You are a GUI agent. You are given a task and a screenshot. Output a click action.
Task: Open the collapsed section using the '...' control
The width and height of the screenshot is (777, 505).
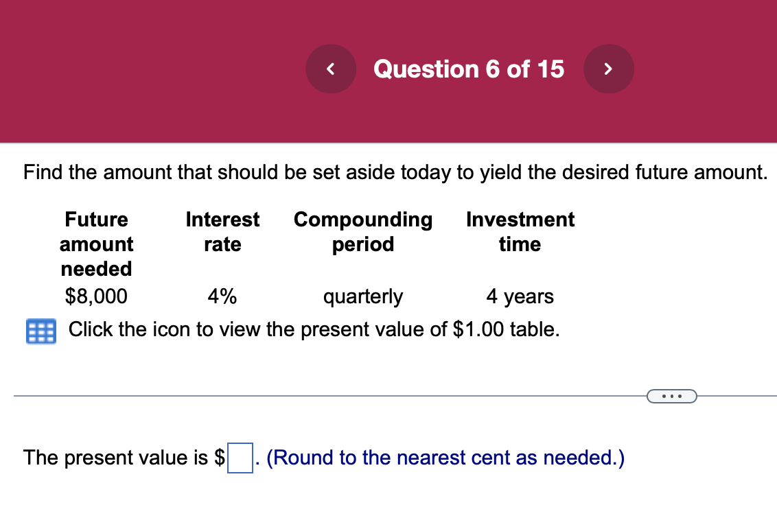[x=673, y=396]
